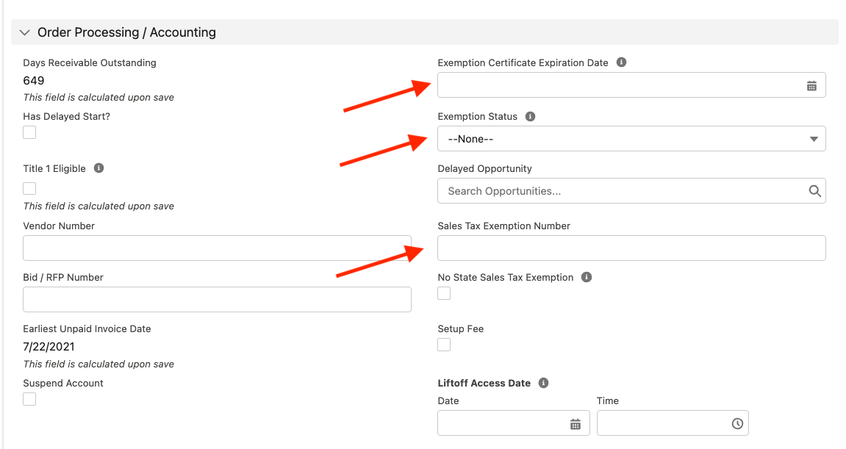
Task: Toggle the Title 1 Eligible checkbox
Action: click(x=29, y=188)
